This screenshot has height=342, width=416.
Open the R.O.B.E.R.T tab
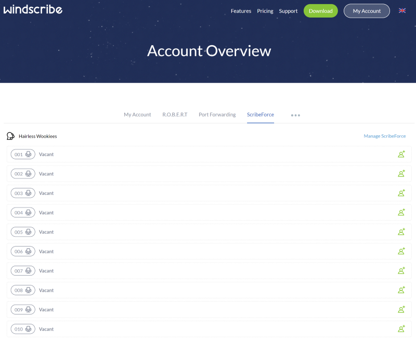click(175, 115)
